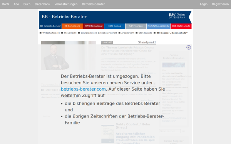Switch to the DSB-Datenschutz tab
Viewport: 231px width, 144px height.
181,26
